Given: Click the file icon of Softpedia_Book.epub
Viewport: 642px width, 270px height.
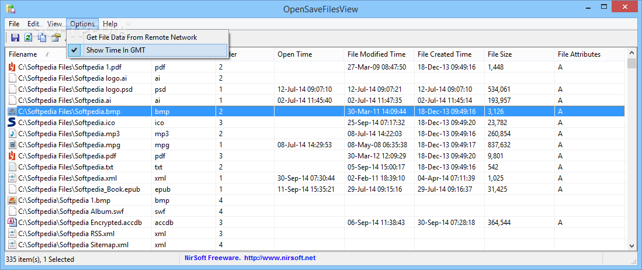Looking at the screenshot, I should coord(12,189).
